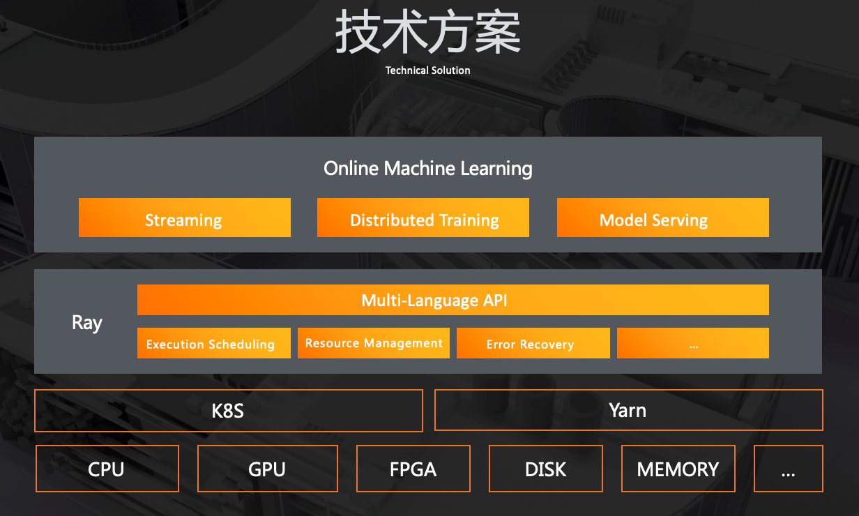This screenshot has height=516, width=859.
Task: Click the Technical Solution subtitle
Action: [x=428, y=70]
